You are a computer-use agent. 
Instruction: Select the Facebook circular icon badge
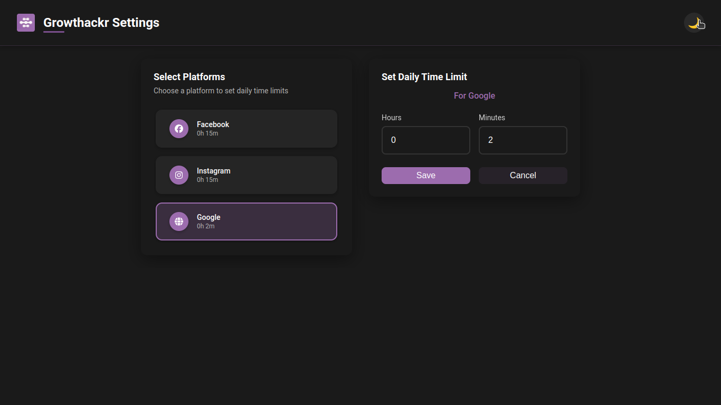pos(179,129)
